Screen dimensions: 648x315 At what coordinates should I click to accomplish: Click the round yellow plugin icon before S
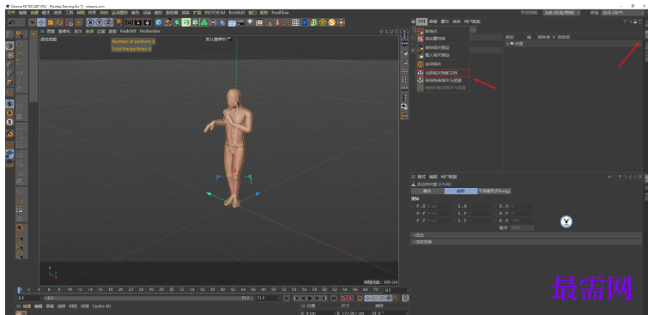[x=323, y=22]
